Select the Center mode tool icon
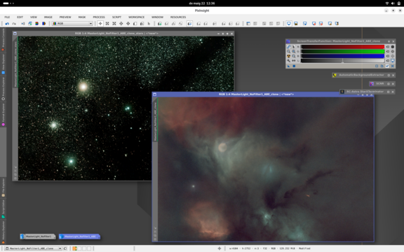 (128, 24)
